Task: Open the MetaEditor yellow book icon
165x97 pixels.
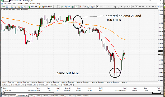Action: (x=40, y=7)
